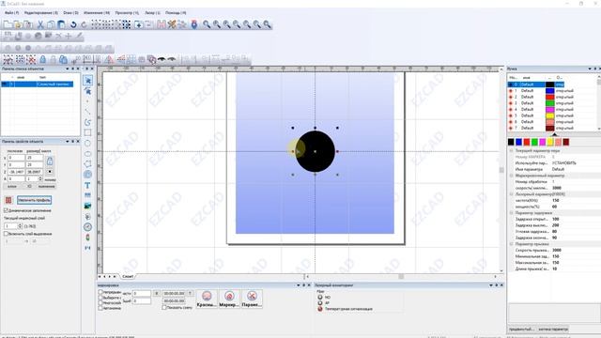Click the current layer index spinner
Viewport: 601px width, 338px height.
pyautogui.click(x=20, y=226)
